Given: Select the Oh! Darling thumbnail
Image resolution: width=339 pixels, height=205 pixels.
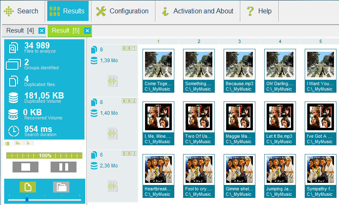Looking at the screenshot, I should click(280, 71).
